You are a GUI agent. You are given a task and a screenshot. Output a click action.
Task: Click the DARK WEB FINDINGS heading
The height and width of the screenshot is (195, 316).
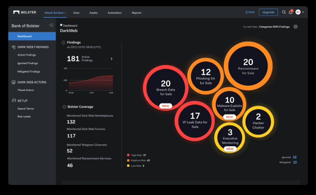[33, 47]
